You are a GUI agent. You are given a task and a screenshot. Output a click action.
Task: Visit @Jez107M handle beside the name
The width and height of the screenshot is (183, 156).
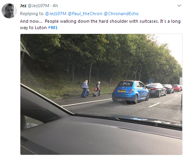point(38,6)
